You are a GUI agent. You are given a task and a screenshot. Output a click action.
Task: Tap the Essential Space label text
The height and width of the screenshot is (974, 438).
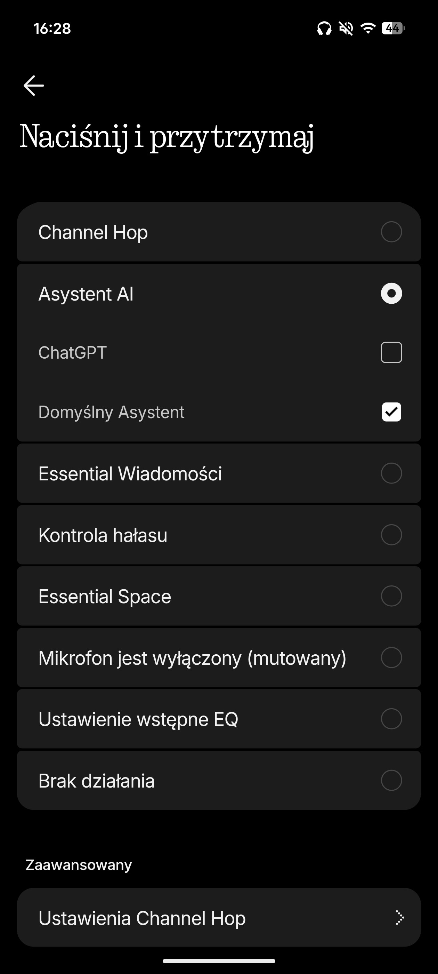click(x=105, y=597)
